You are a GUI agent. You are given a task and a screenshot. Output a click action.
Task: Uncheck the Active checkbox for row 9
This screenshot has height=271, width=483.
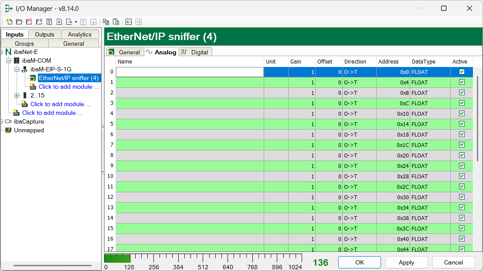point(462,166)
